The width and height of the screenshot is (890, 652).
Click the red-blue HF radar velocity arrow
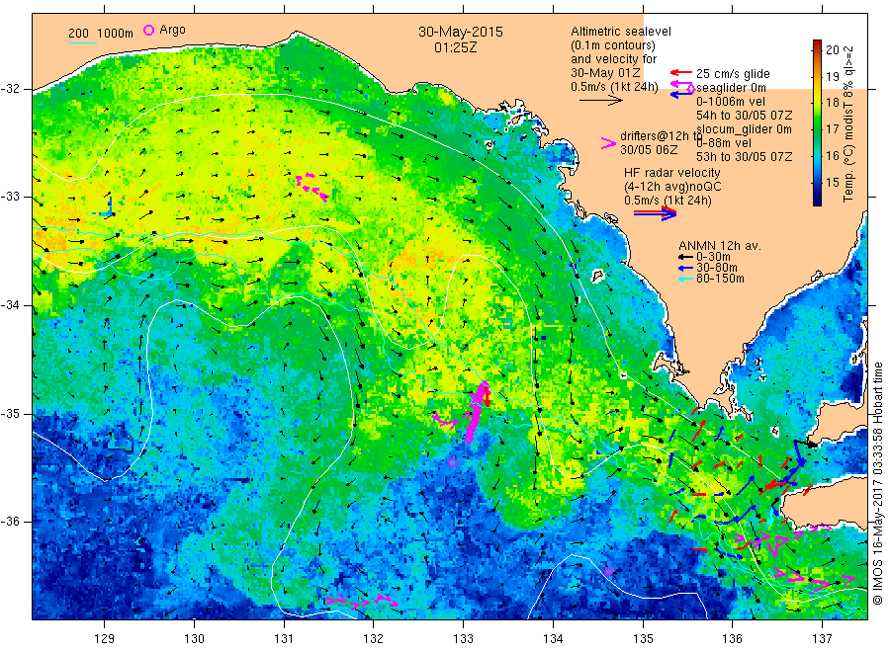click(x=655, y=213)
